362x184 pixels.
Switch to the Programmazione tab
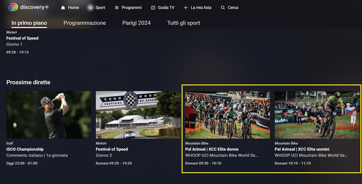coord(84,23)
